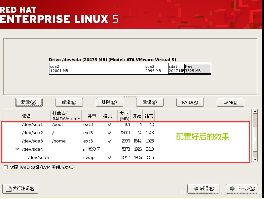Select the Free 3325 MB drive block
264x199 pixels.
coord(198,69)
